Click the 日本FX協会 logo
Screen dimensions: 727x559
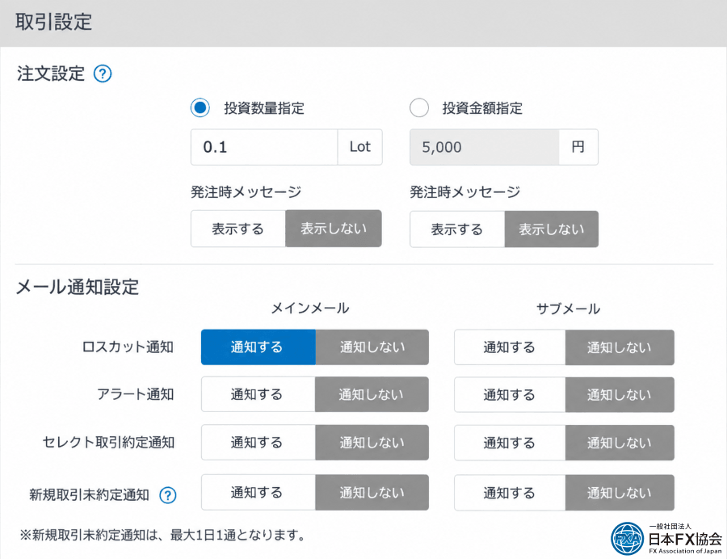(666, 539)
